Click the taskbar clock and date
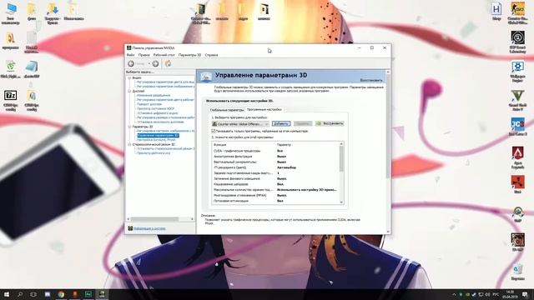The image size is (534, 300). [x=510, y=294]
